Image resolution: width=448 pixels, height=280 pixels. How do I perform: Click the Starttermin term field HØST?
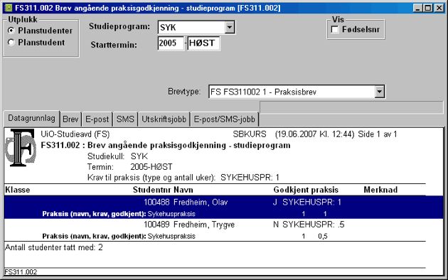pos(203,43)
